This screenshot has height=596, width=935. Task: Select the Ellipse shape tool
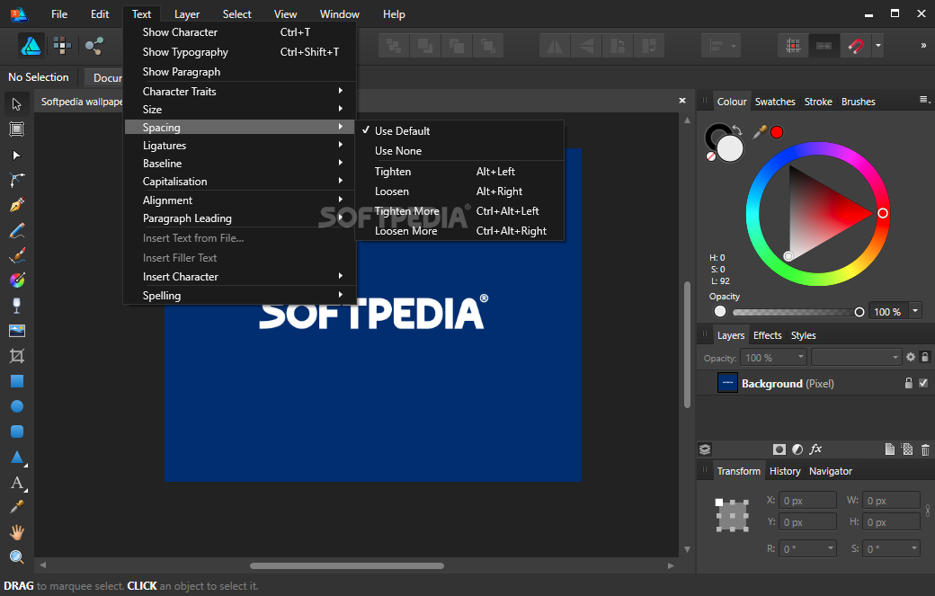coord(17,406)
